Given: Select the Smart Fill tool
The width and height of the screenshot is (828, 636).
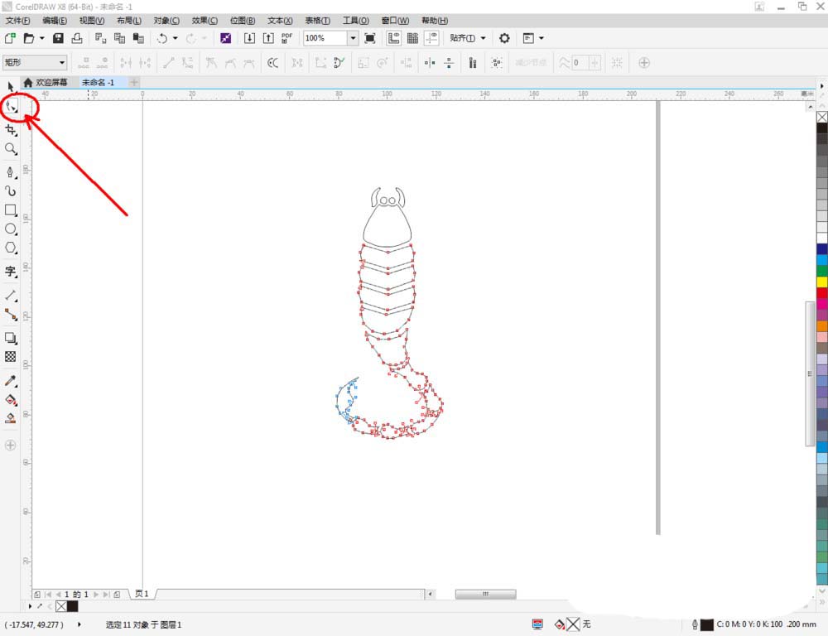Looking at the screenshot, I should [11, 418].
